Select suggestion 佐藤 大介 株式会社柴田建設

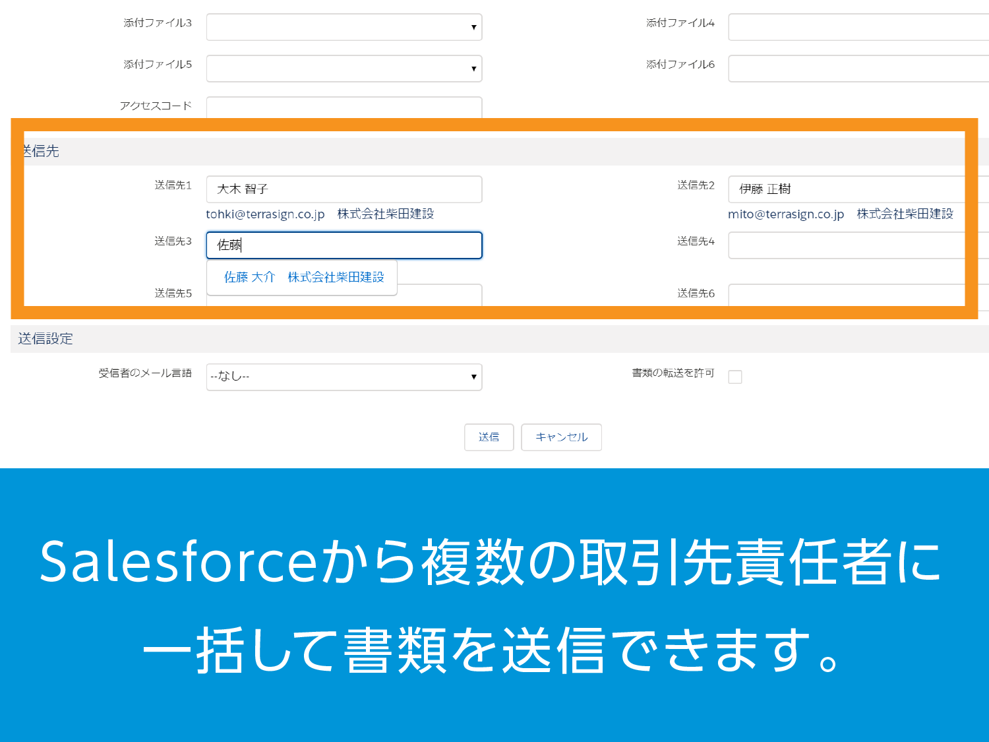[303, 278]
